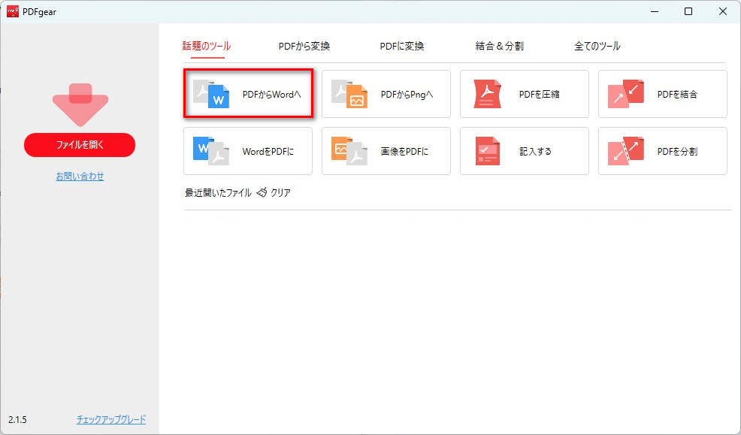
Task: Select the WordをPDFに converter
Action: pos(248,150)
